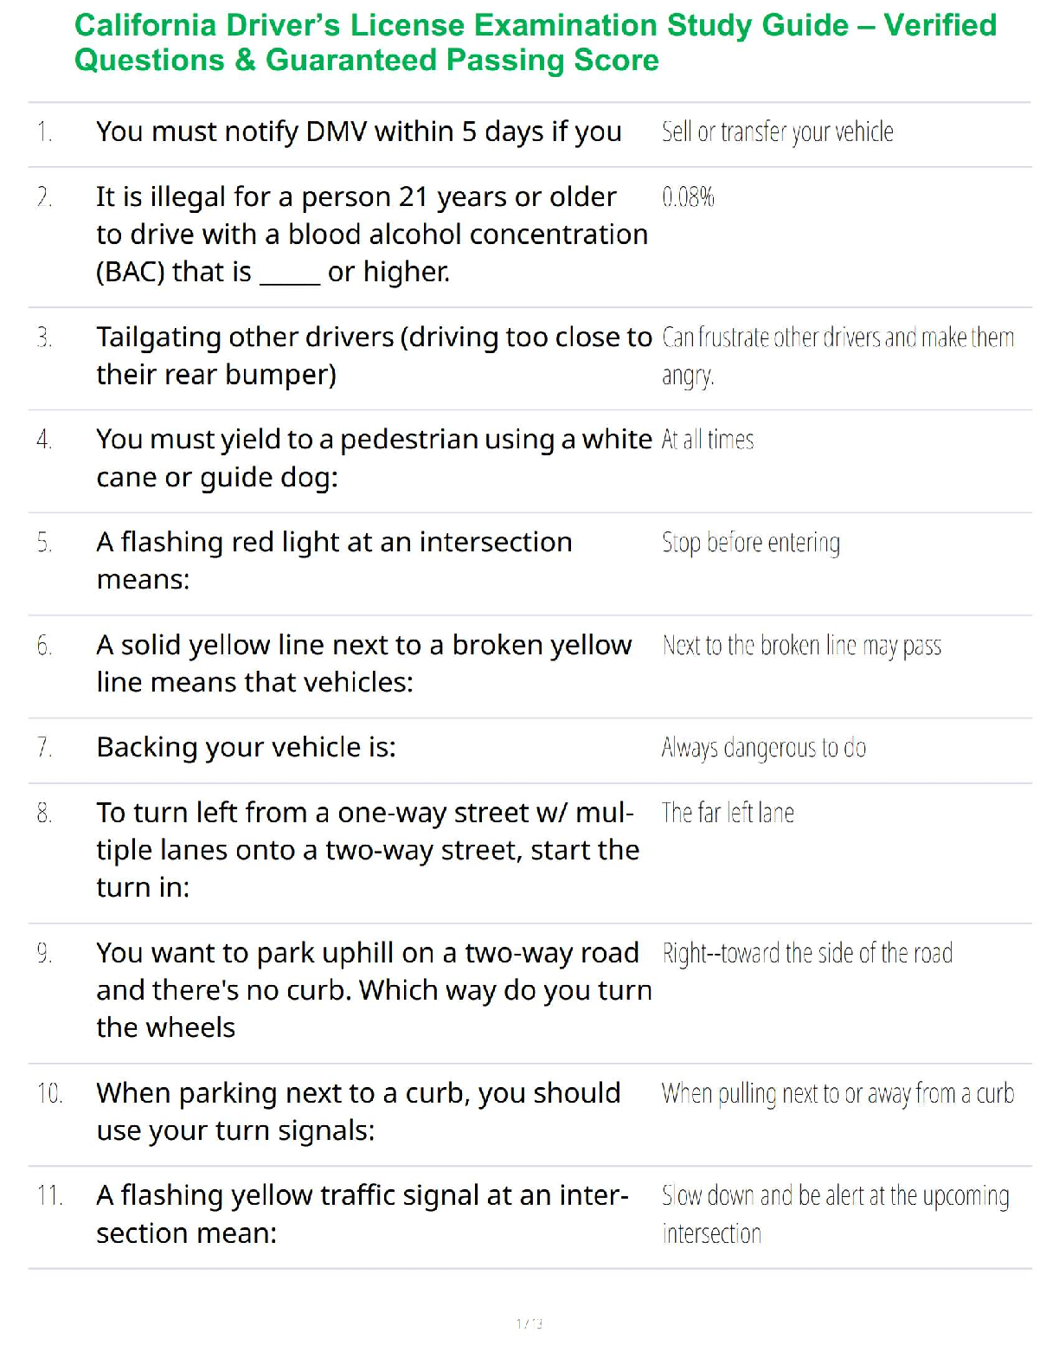Image resolution: width=1059 pixels, height=1371 pixels.
Task: Select the flashing yellow traffic signal question
Action: [362, 1213]
